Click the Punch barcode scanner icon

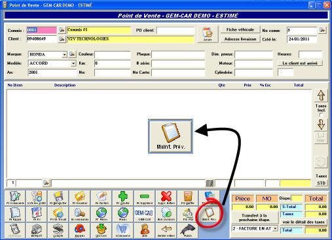tap(188, 230)
